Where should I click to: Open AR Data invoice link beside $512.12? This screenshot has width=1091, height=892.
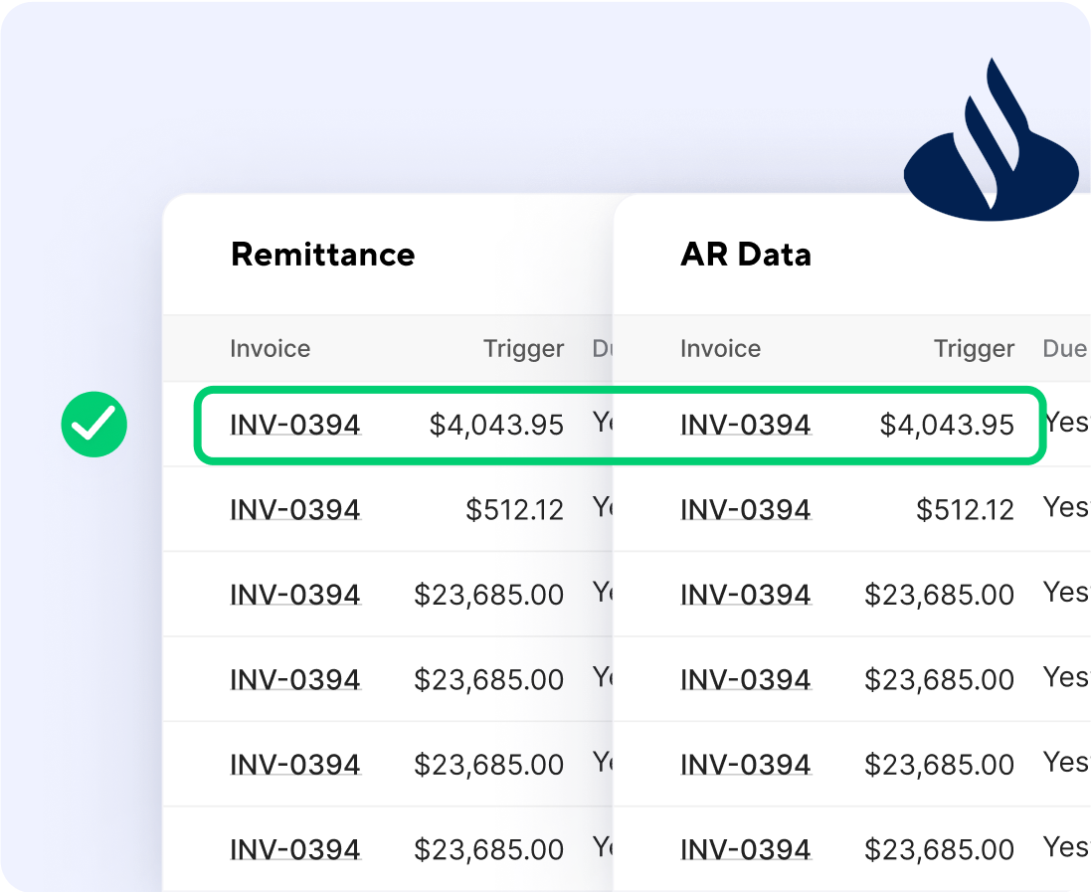745,510
